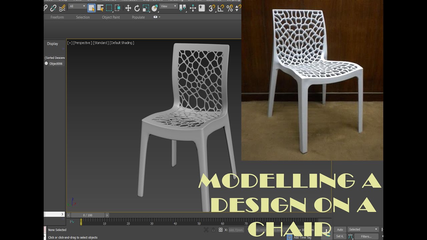
Task: Toggle Auto key mode button
Action: [x=340, y=229]
